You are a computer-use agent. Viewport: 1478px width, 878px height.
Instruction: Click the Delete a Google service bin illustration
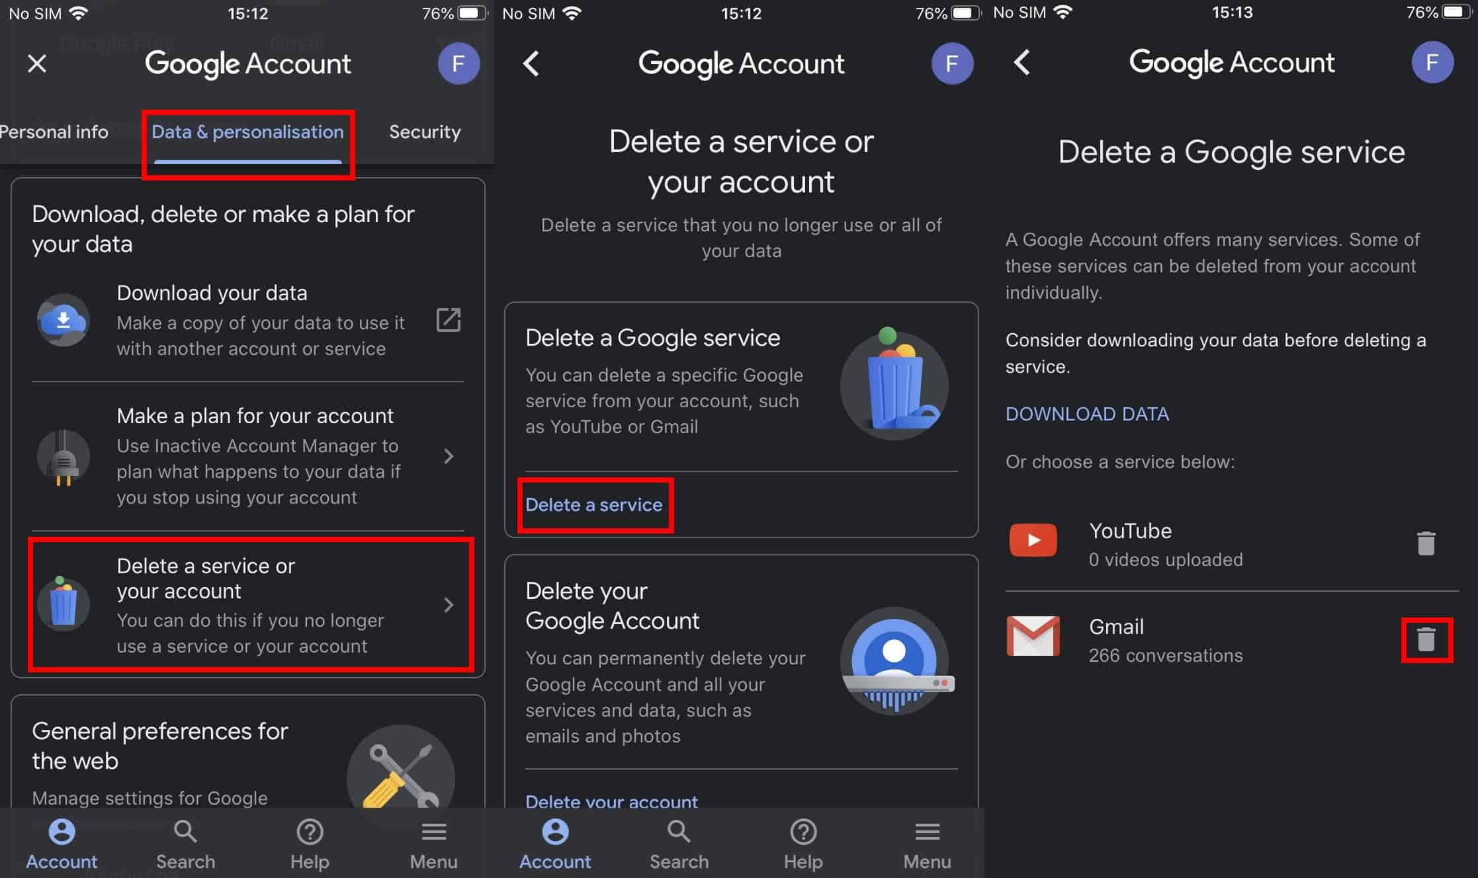pos(894,383)
